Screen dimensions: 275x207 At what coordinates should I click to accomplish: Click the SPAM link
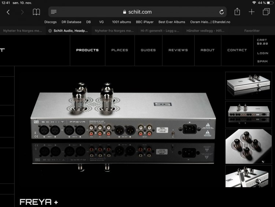click(x=263, y=61)
